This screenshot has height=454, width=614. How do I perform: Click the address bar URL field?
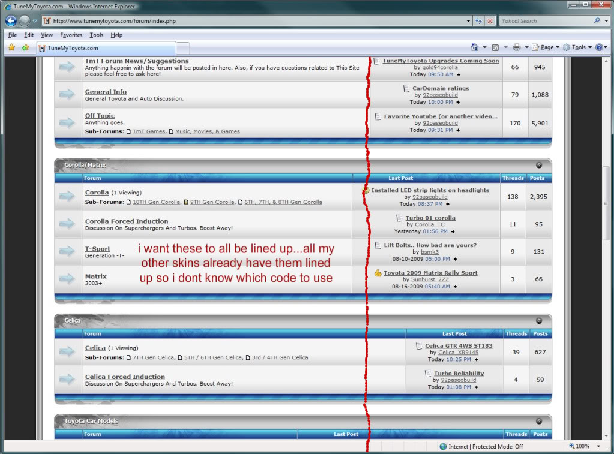pos(254,21)
